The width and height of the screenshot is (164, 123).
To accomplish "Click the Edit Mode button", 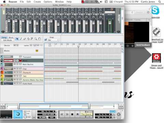I will (x=8, y=40).
